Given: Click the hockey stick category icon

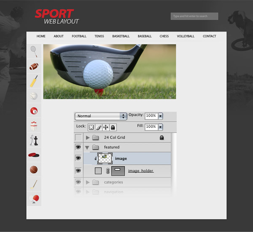Looking at the screenshot, I should [34, 184].
